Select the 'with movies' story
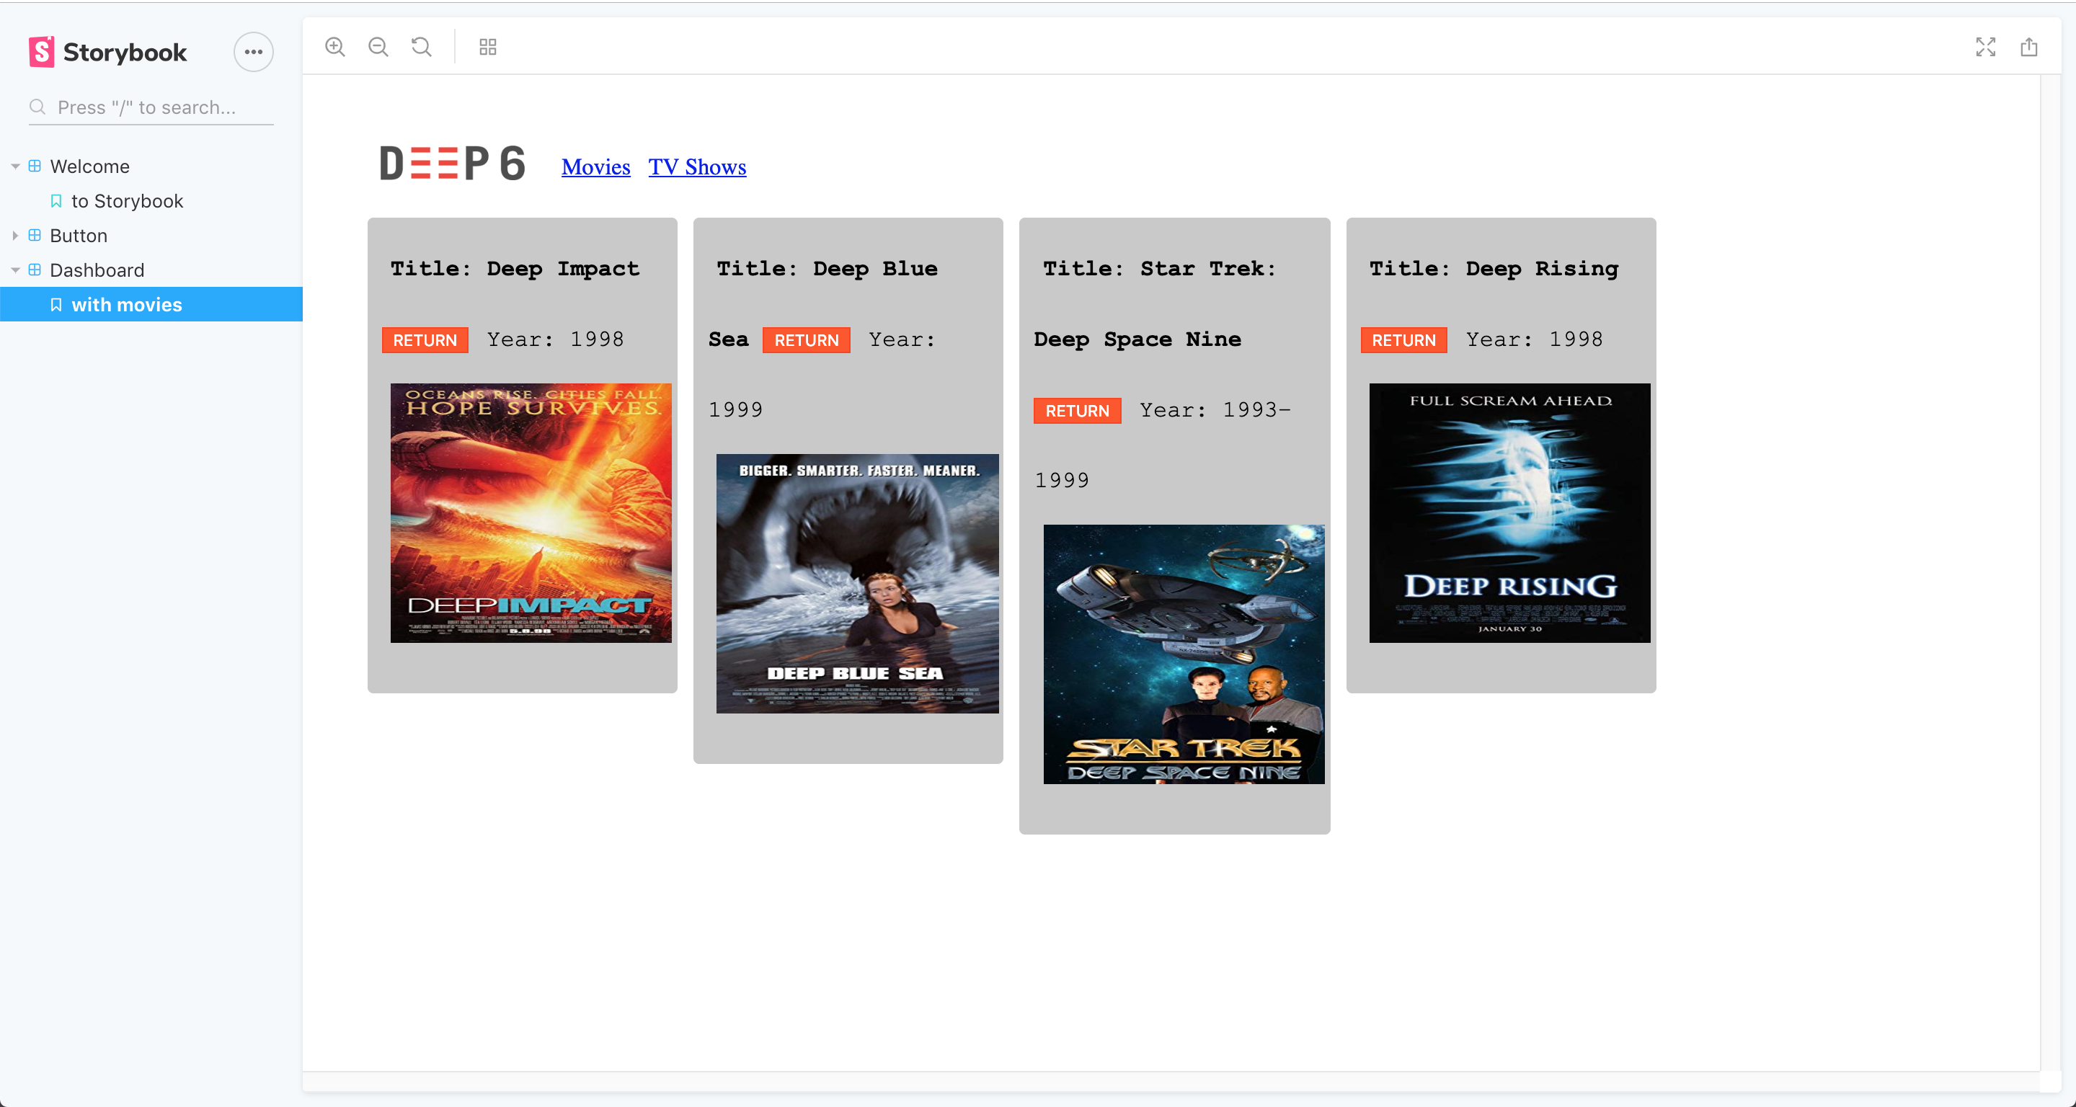2076x1107 pixels. pos(127,306)
